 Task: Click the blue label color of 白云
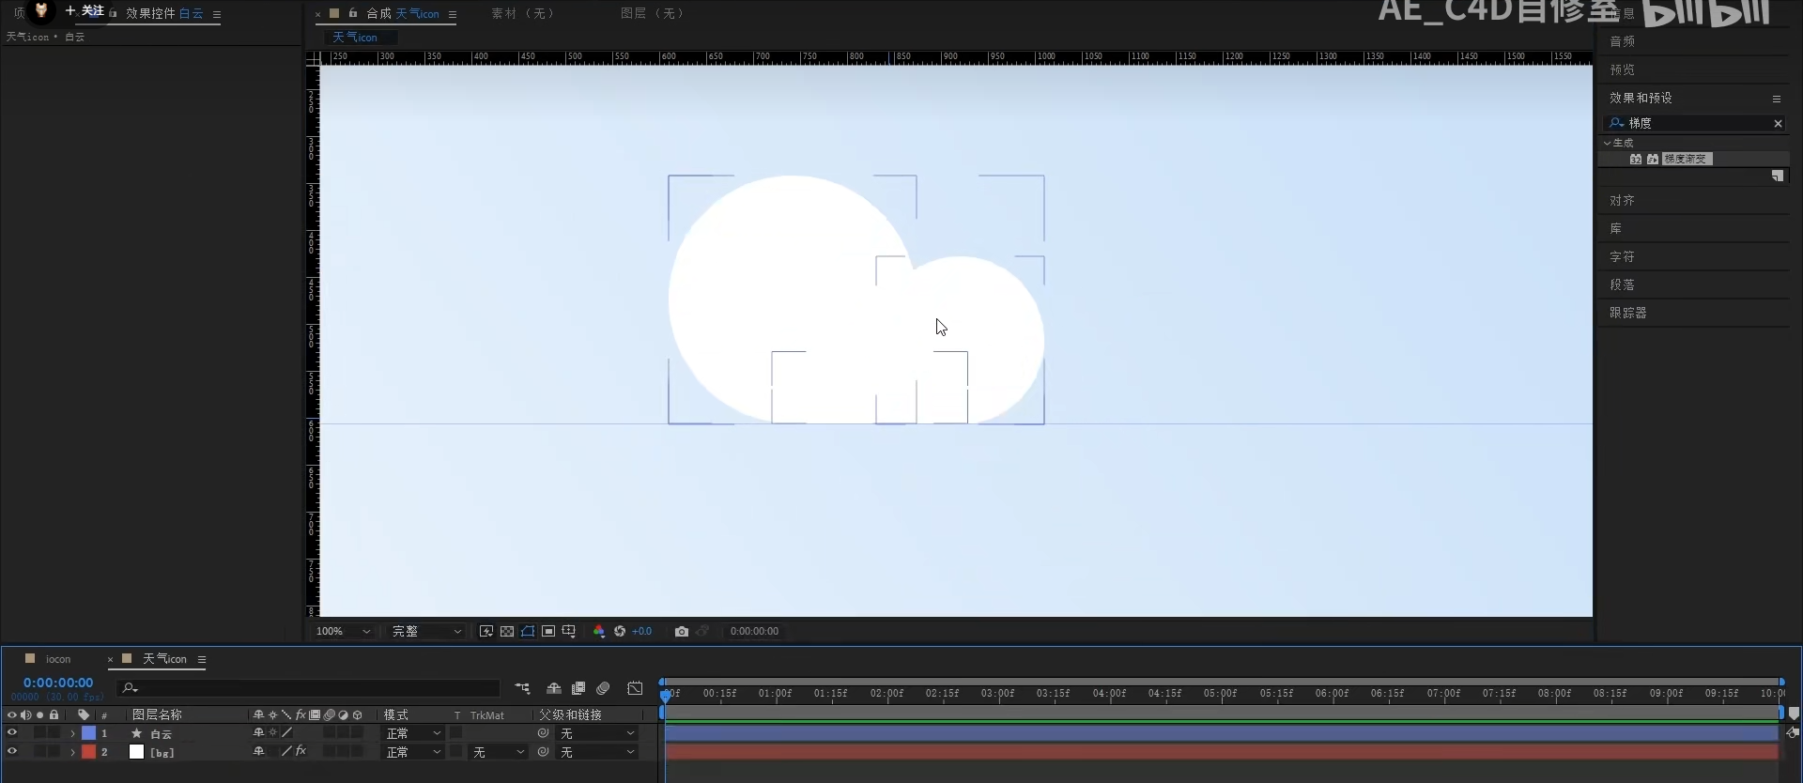[88, 733]
